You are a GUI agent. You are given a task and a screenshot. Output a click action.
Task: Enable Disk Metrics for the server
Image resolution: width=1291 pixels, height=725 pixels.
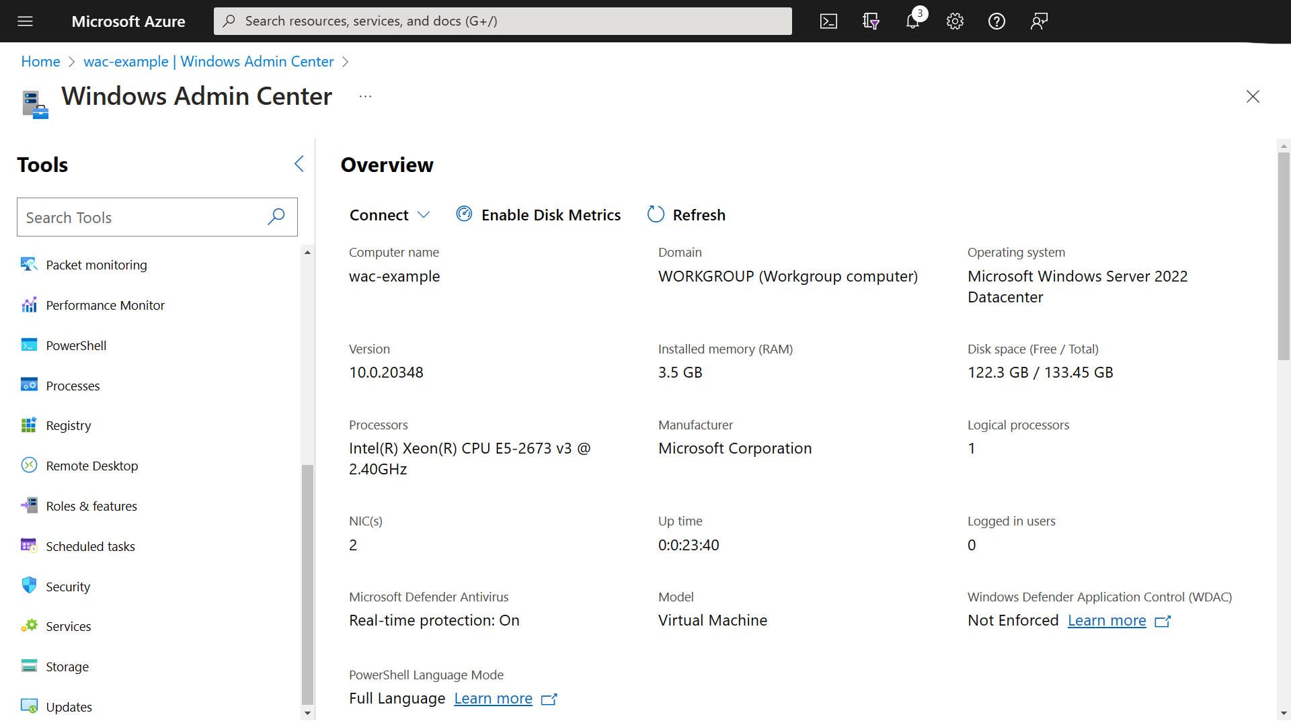(x=537, y=214)
